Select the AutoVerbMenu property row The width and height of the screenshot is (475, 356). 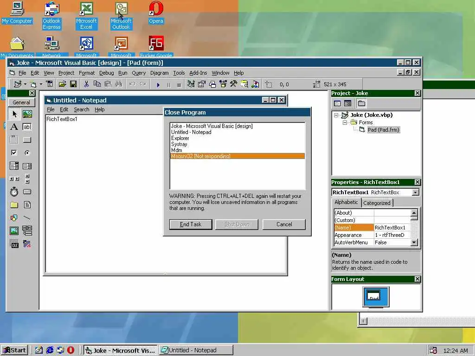pyautogui.click(x=372, y=242)
